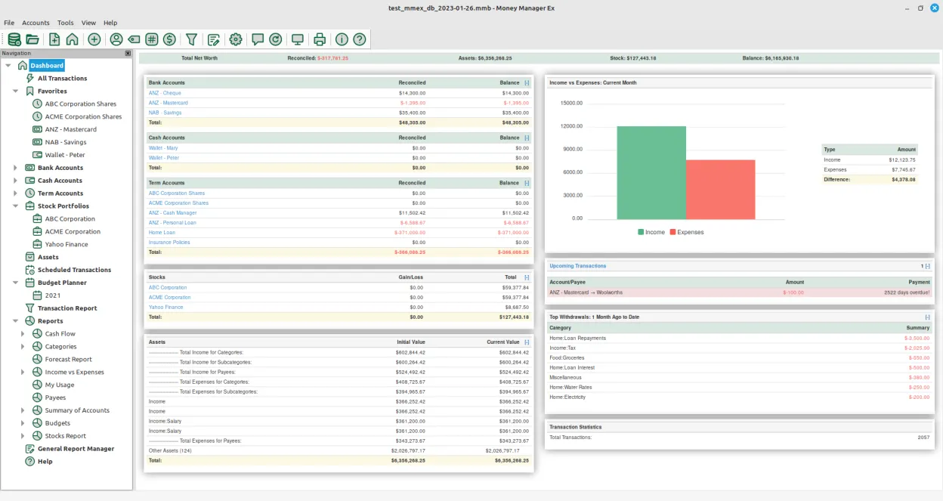Toggle the Top Withdrawals section collapse button
943x501 pixels.
pyautogui.click(x=927, y=317)
